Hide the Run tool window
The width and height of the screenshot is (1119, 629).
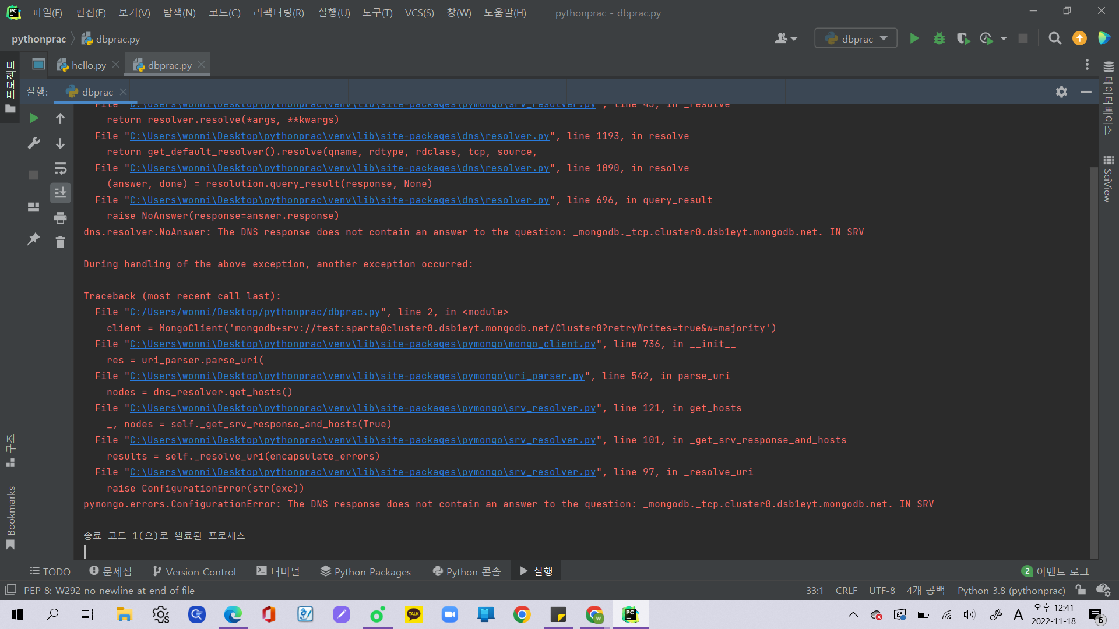click(x=1086, y=91)
